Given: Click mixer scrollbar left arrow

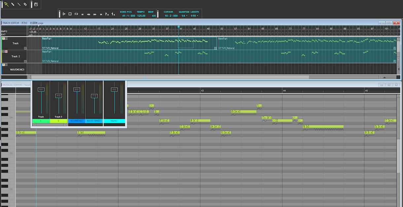Looking at the screenshot, I should 34,125.
